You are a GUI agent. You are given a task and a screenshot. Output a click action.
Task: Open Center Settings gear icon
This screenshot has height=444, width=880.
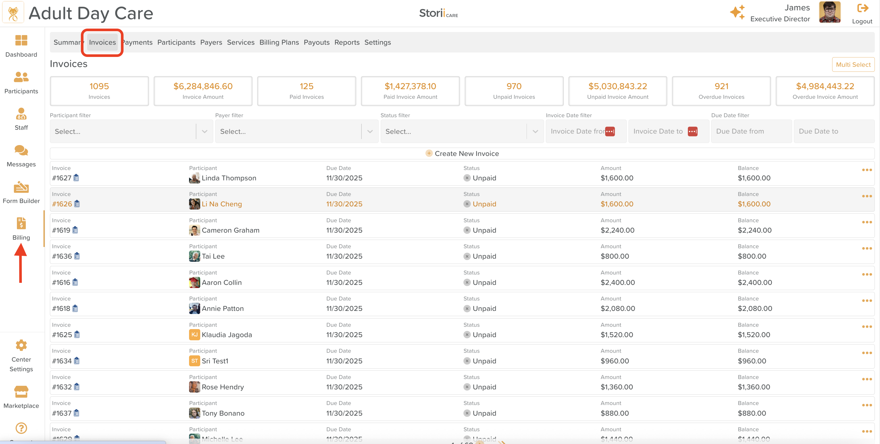click(21, 345)
